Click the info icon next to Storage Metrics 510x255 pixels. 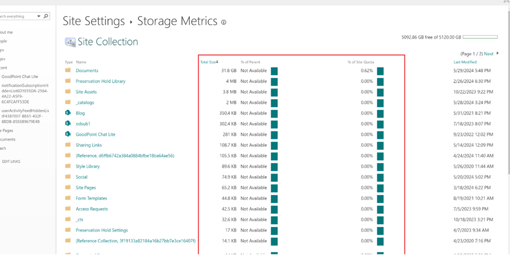coord(224,22)
